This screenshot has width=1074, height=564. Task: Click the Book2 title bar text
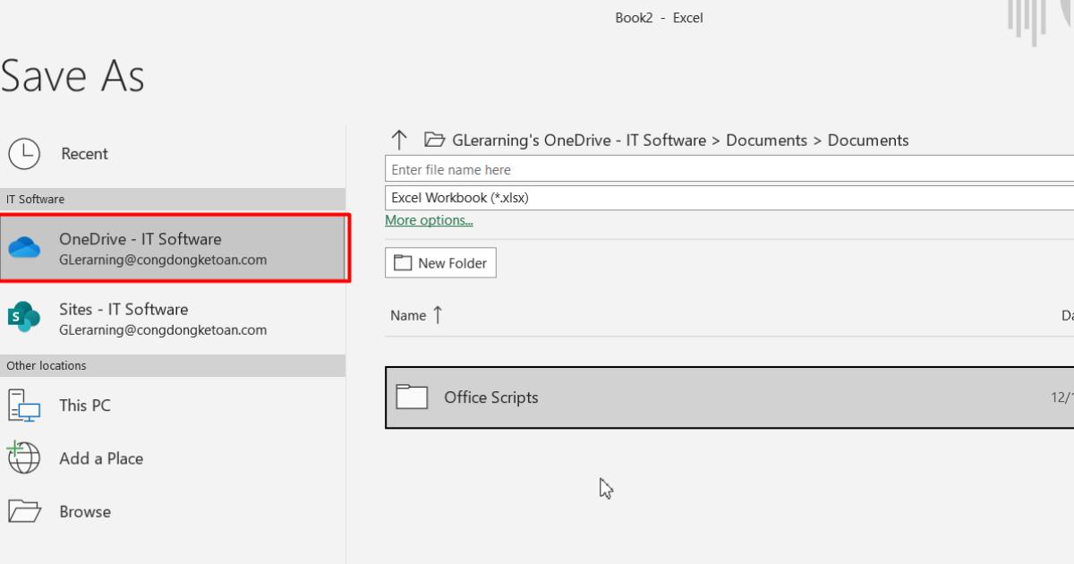(x=633, y=17)
